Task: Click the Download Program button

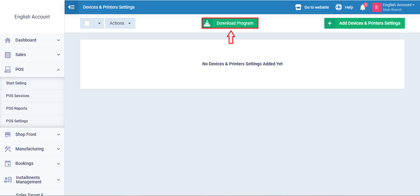Action: [230, 23]
